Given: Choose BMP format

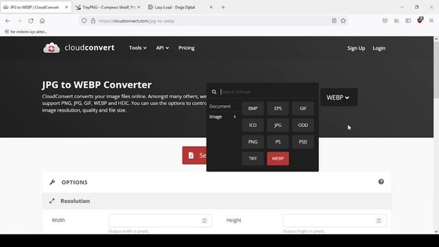Looking at the screenshot, I should 253,108.
